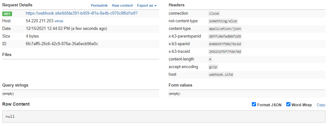328x126 pixels.
Task: Click the whois link
Action: (x=59, y=21)
